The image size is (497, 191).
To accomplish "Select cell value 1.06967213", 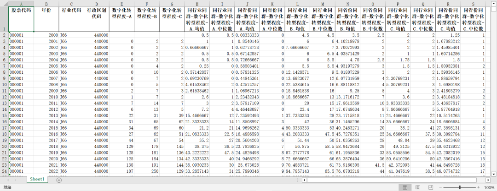I will (x=247, y=91).
